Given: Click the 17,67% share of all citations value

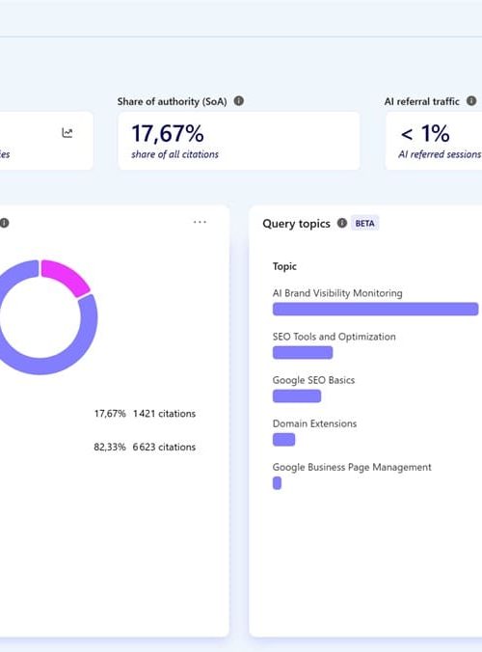Looking at the screenshot, I should pos(168,133).
